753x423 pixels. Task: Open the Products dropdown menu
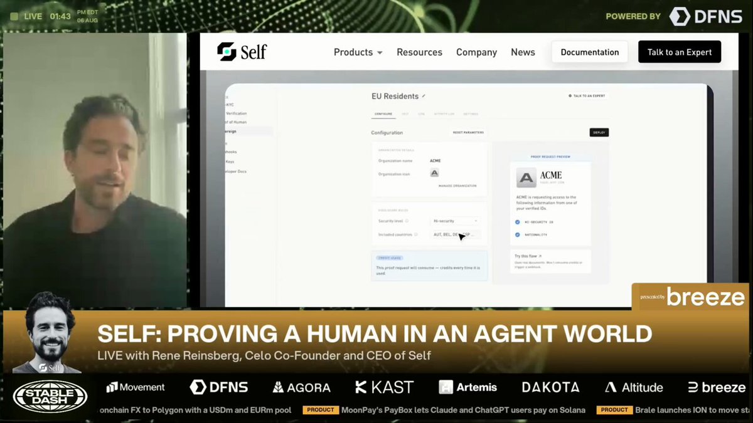point(358,52)
